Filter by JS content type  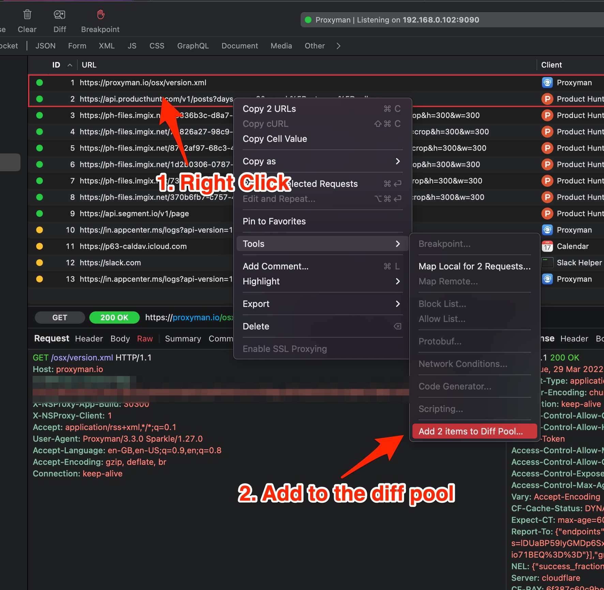[x=132, y=46]
